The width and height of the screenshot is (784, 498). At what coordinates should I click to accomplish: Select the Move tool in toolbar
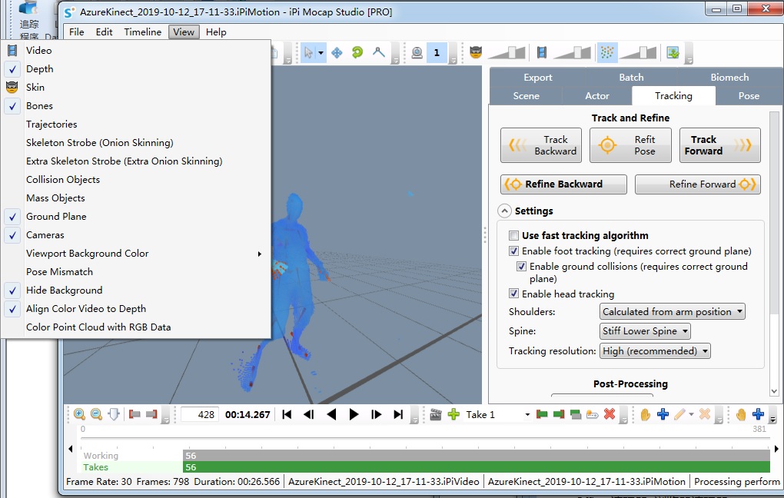click(337, 52)
